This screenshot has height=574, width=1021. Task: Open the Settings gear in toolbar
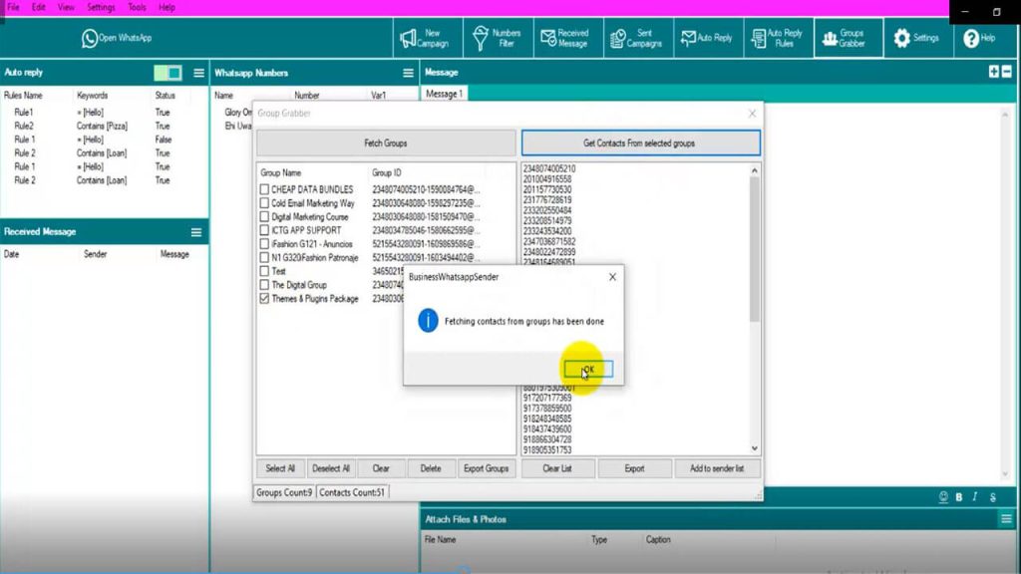coord(916,38)
